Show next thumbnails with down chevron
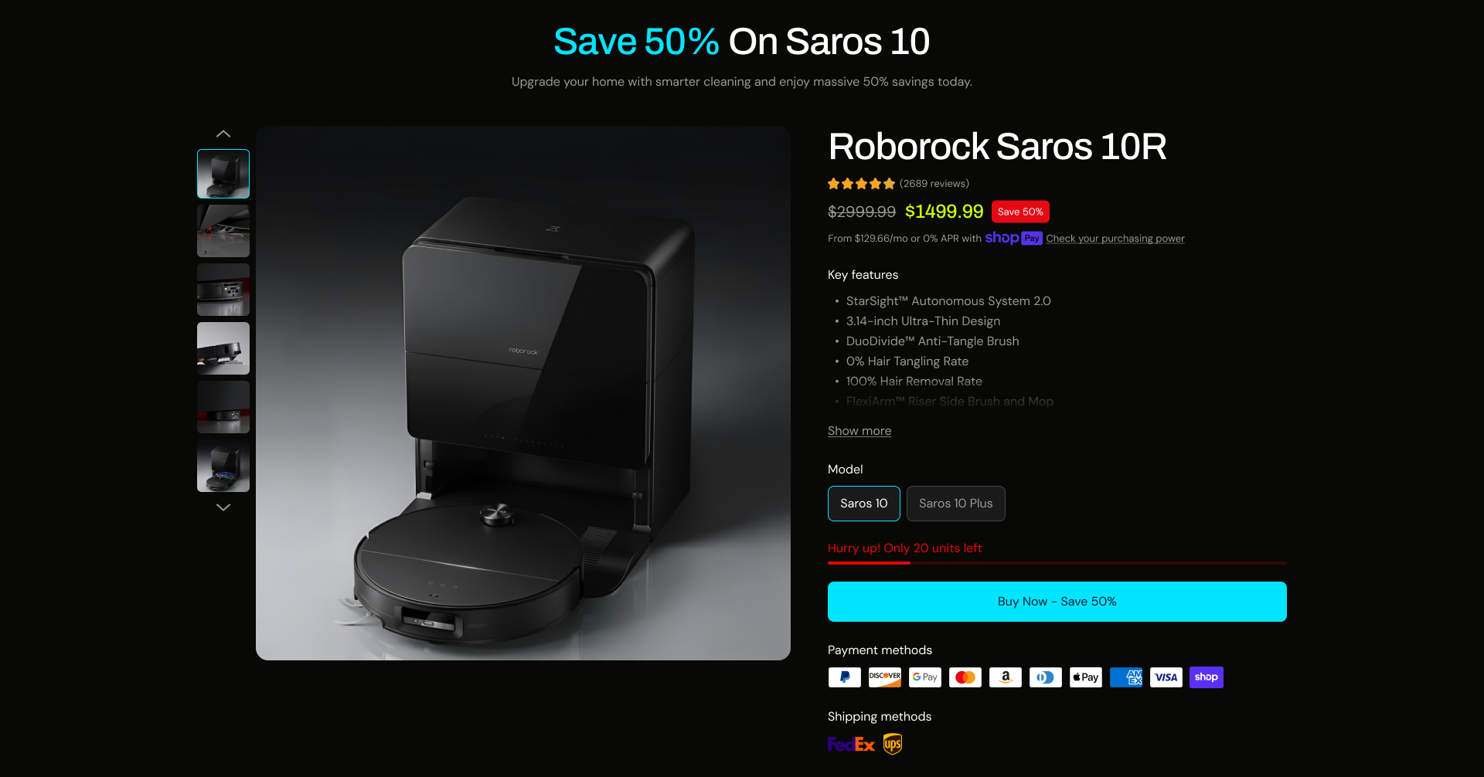 pos(223,507)
